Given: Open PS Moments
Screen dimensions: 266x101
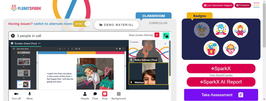Looking at the screenshot, I should [x=243, y=5].
